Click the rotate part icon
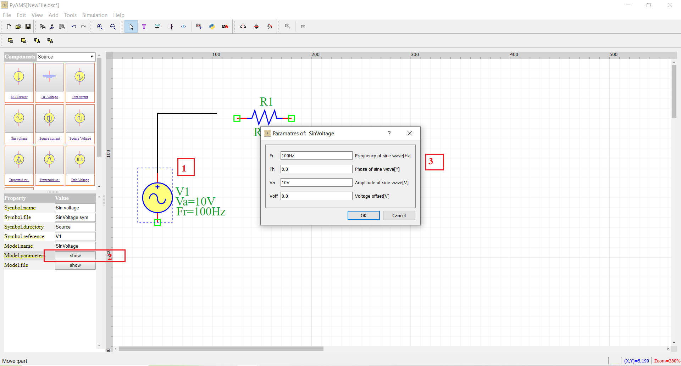 270,27
